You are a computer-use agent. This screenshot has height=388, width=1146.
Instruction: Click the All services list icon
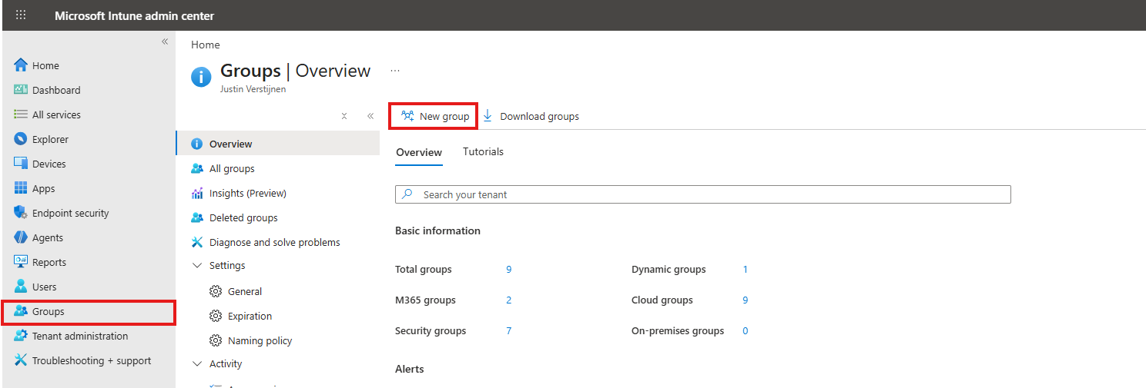[x=21, y=114]
